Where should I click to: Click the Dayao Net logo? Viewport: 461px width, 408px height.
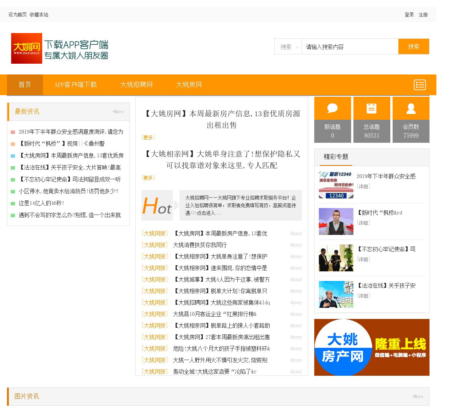click(27, 48)
